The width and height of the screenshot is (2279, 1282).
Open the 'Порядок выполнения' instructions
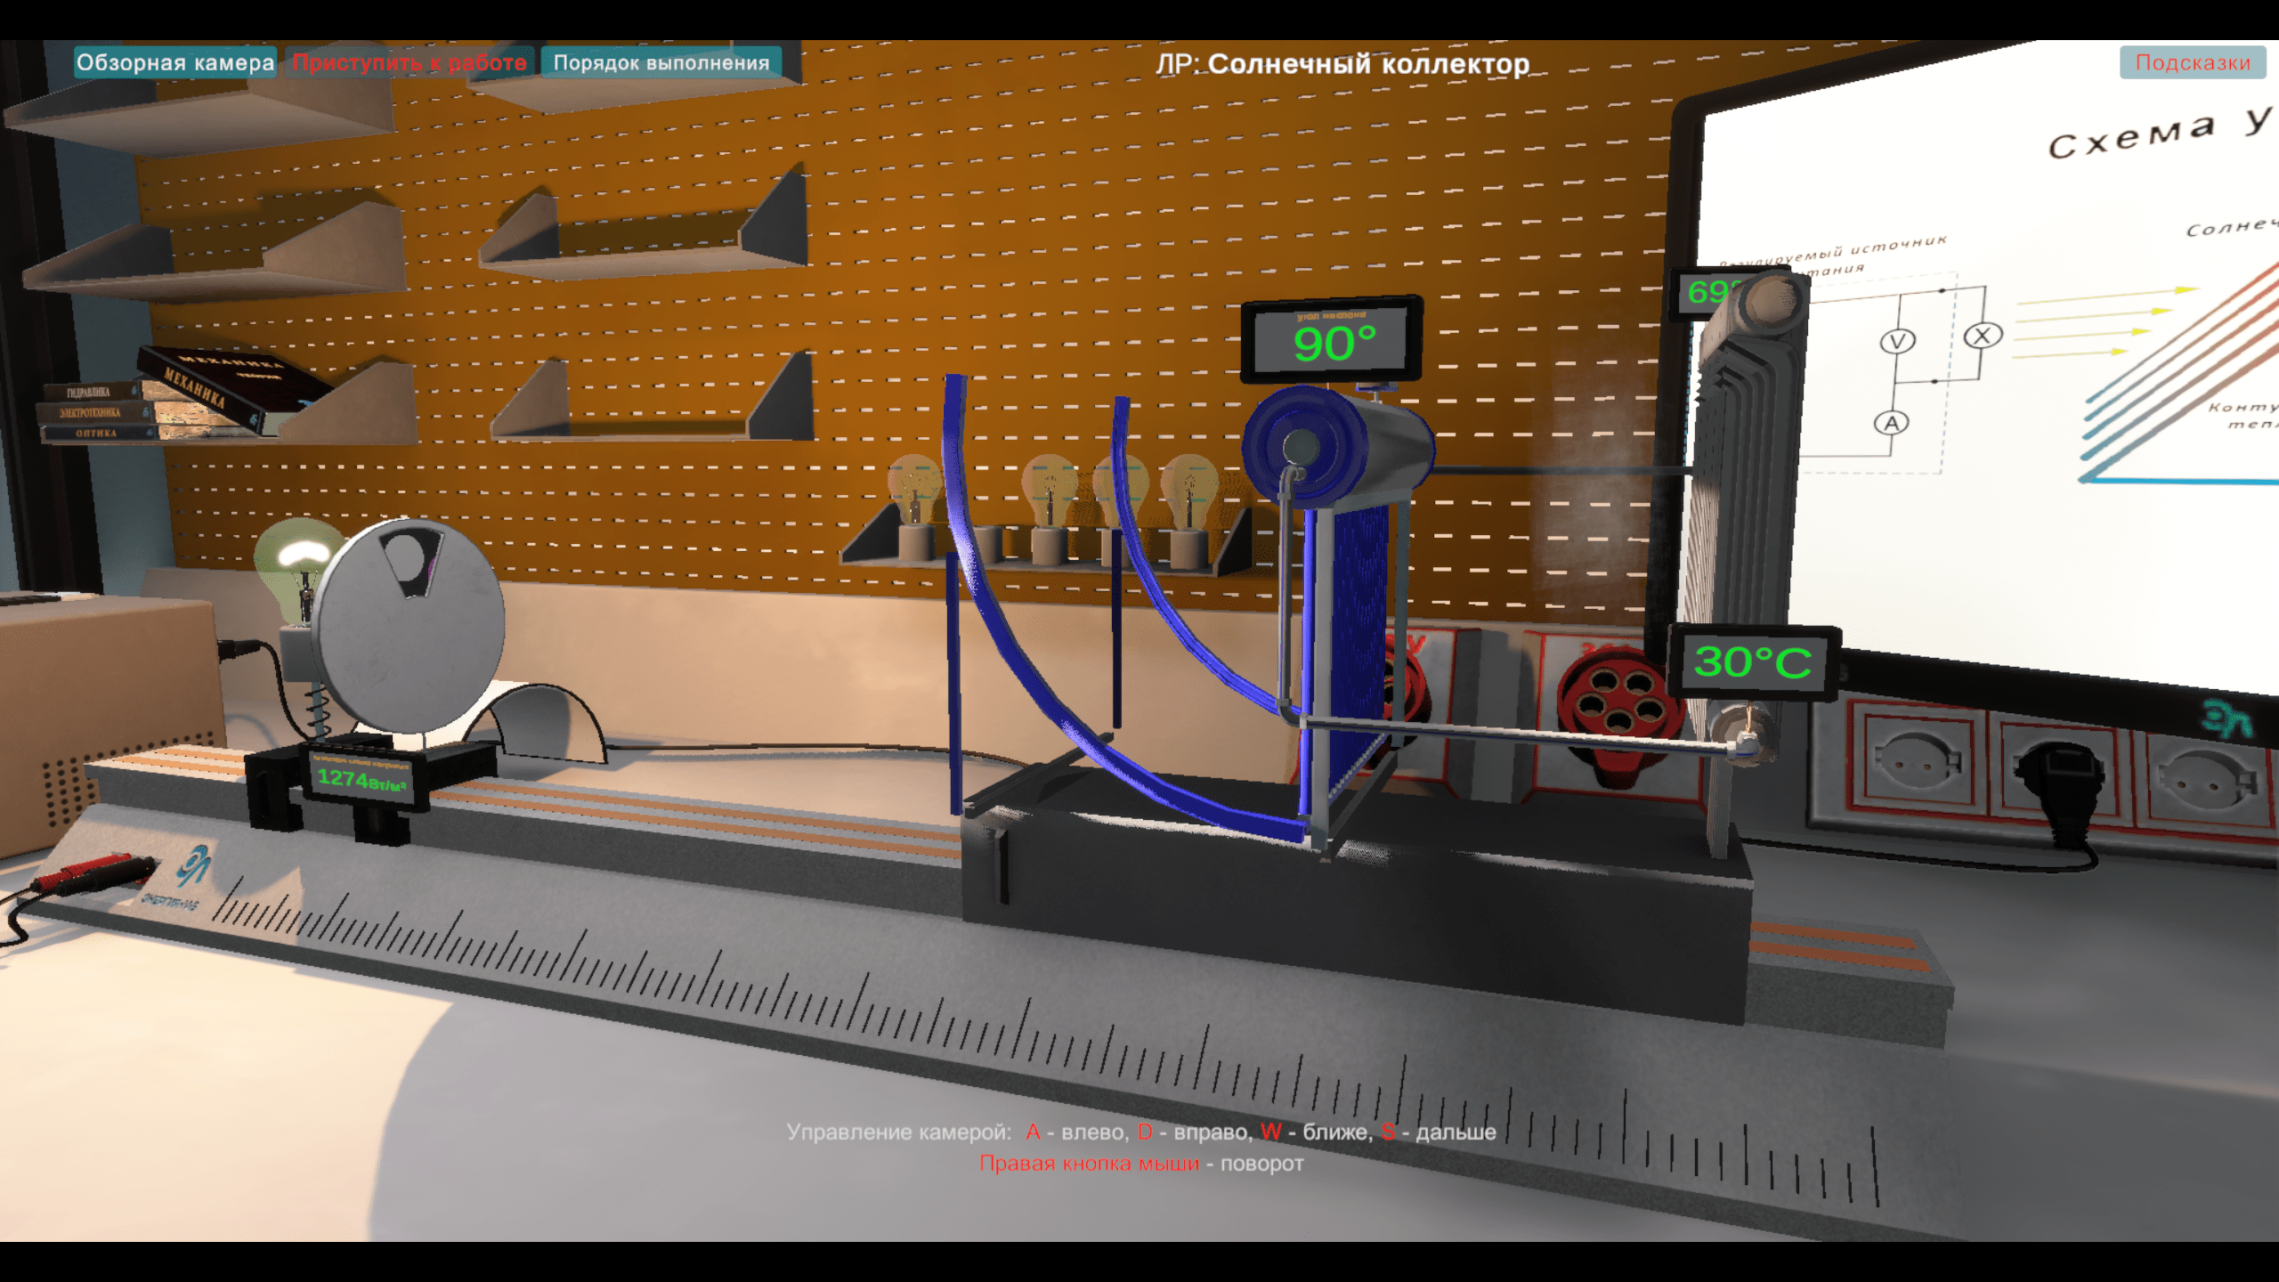point(661,62)
